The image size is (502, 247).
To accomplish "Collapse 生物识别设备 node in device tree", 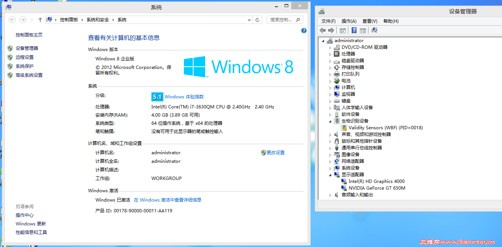I will click(x=330, y=121).
